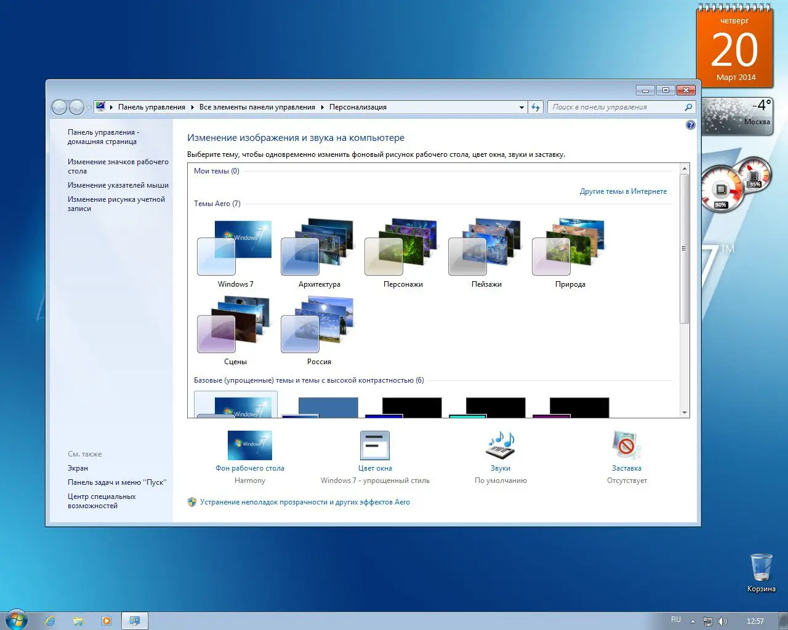
Task: Click the RU language indicator on the taskbar
Action: pyautogui.click(x=676, y=620)
